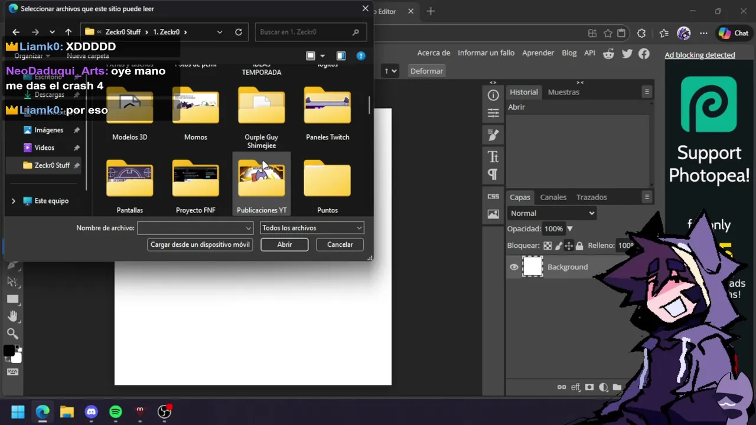Hide the Background layer with eye icon
Screen dimensions: 756x425
click(x=514, y=267)
